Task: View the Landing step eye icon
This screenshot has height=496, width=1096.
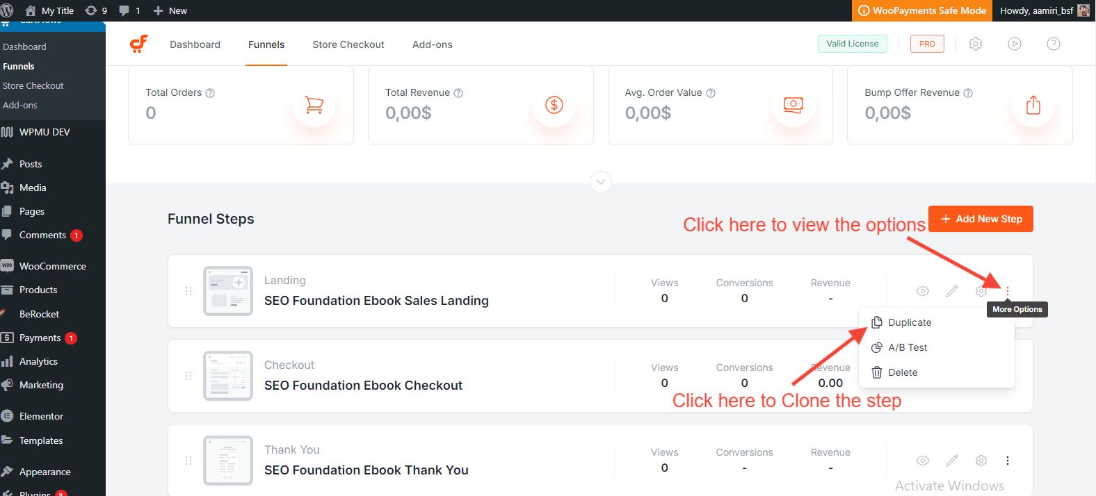Action: [923, 291]
